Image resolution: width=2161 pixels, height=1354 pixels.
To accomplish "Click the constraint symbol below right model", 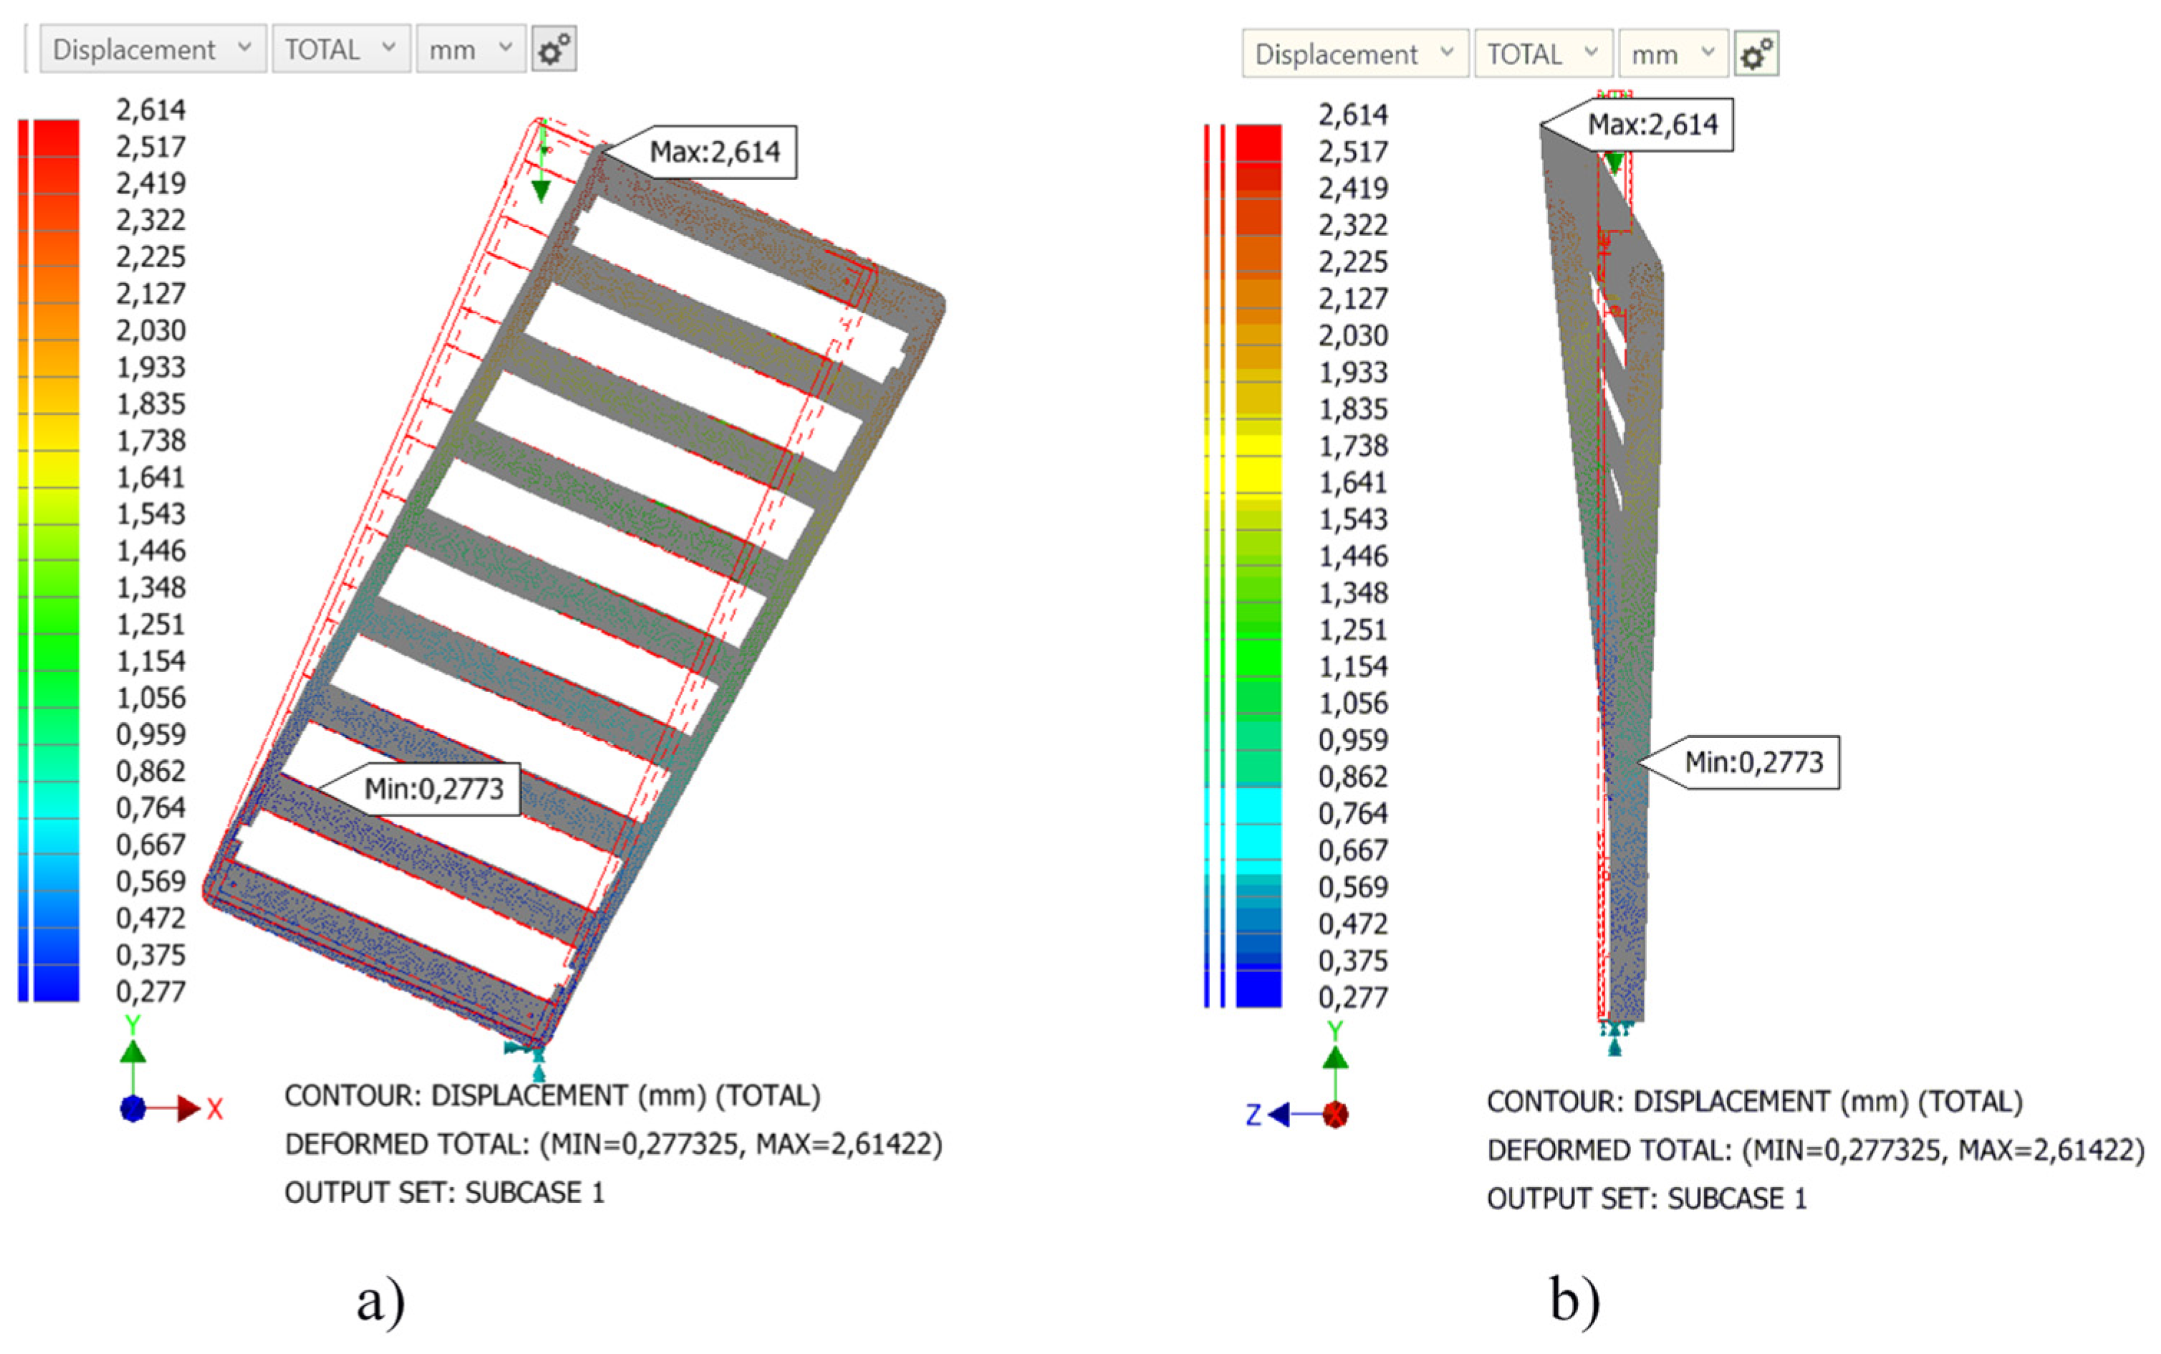I will point(1615,1040).
